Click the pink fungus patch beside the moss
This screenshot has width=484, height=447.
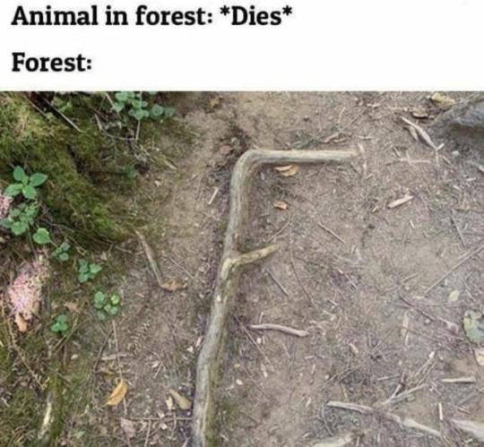26,287
